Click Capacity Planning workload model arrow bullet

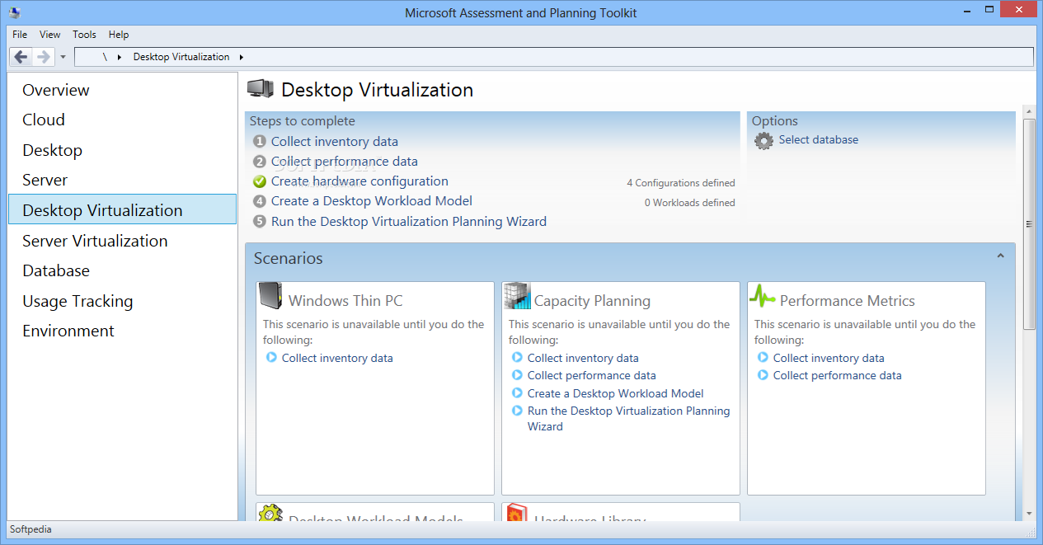click(x=517, y=393)
